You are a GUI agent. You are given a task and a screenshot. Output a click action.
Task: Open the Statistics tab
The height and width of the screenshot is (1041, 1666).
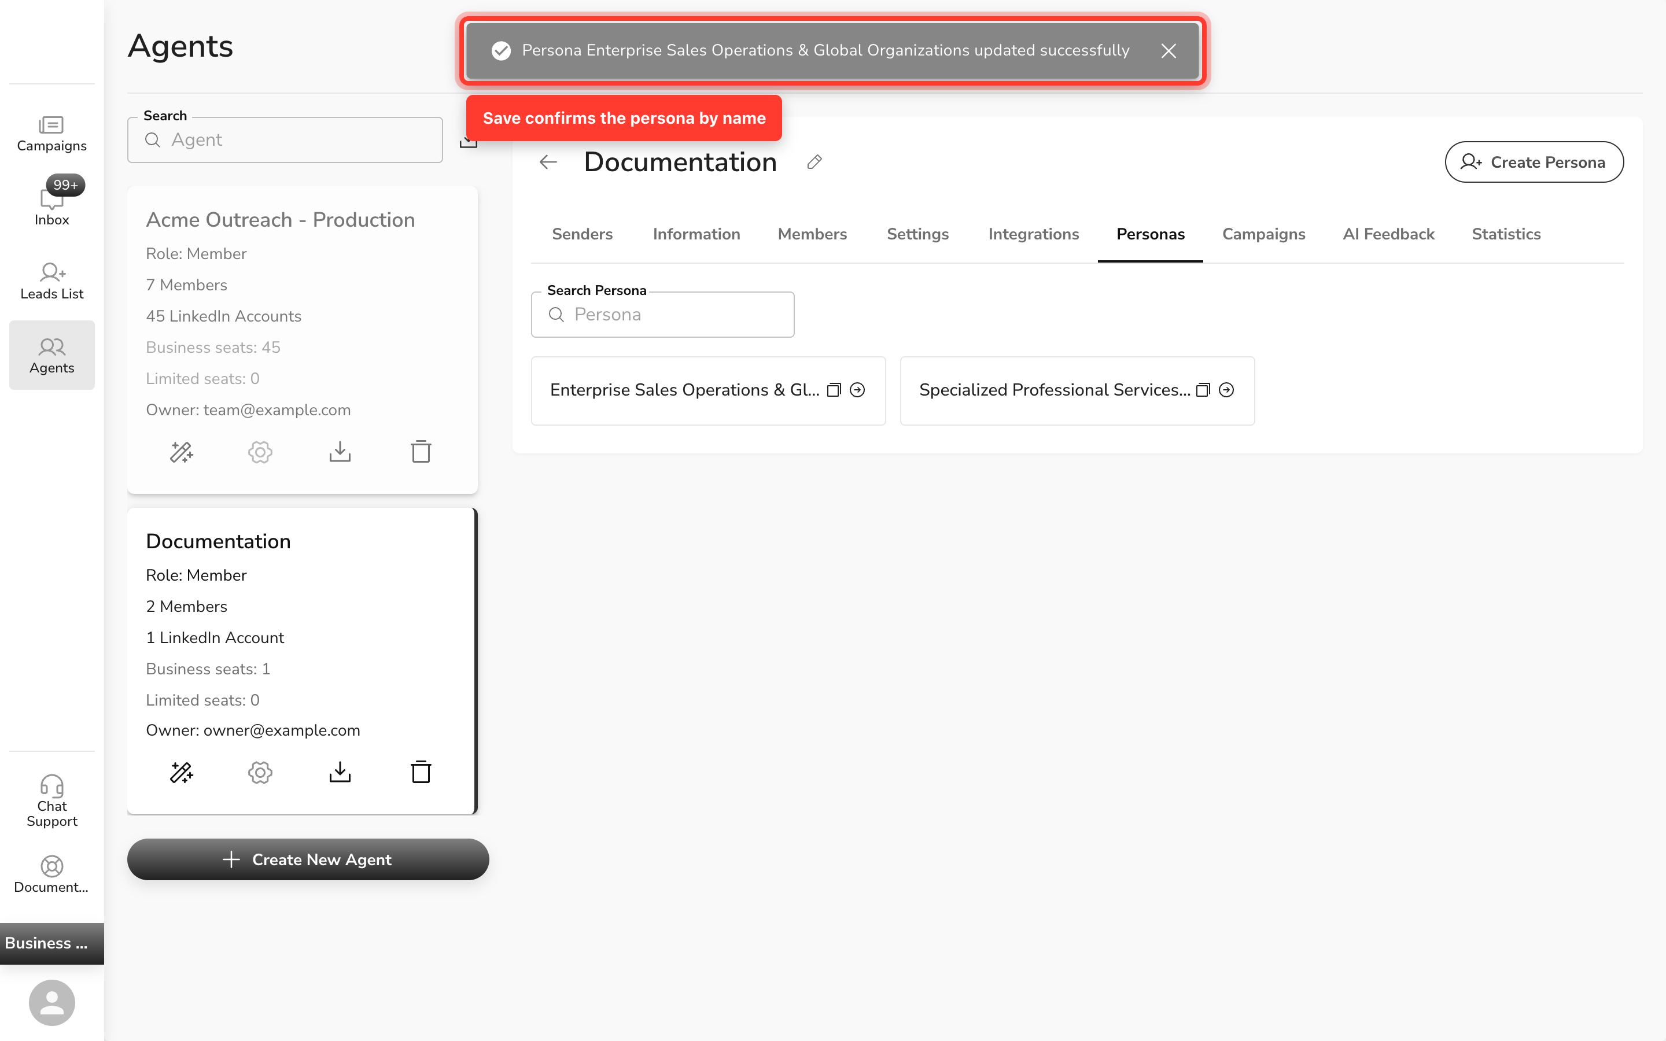tap(1506, 234)
